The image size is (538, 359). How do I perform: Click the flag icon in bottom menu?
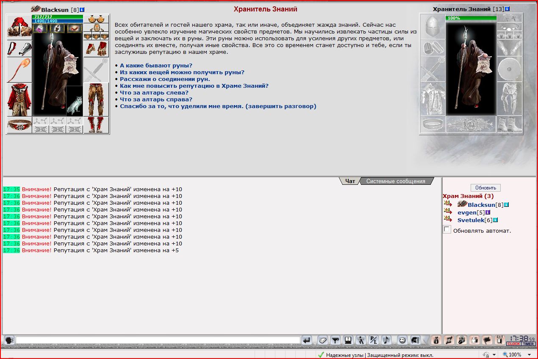(x=487, y=340)
